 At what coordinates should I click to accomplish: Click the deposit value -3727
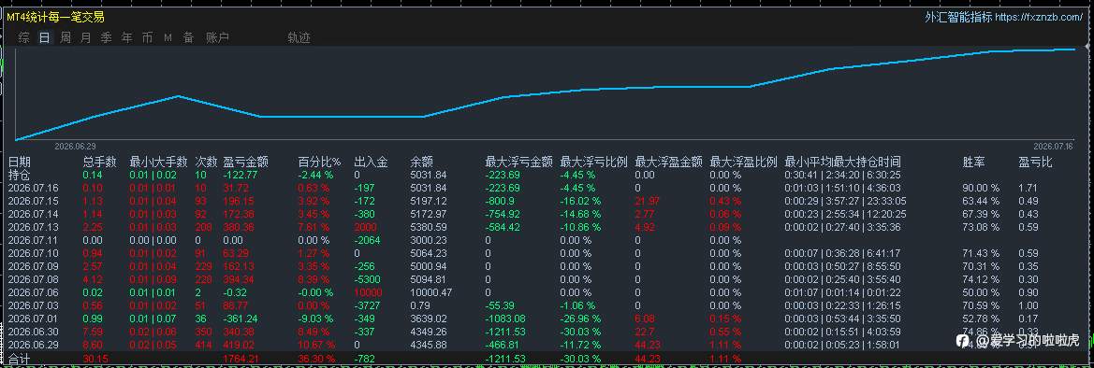[x=367, y=305]
